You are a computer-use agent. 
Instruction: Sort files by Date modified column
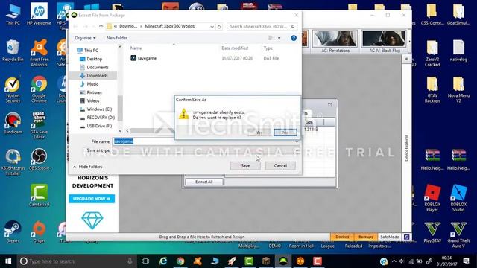(235, 48)
